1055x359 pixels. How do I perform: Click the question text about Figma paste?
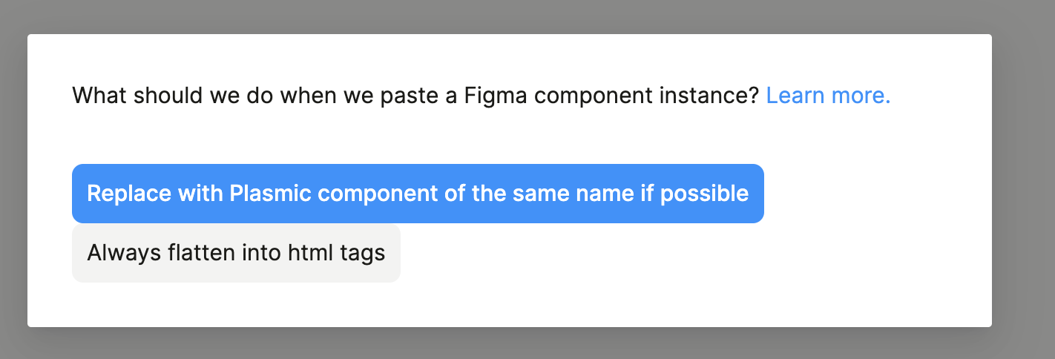(415, 96)
